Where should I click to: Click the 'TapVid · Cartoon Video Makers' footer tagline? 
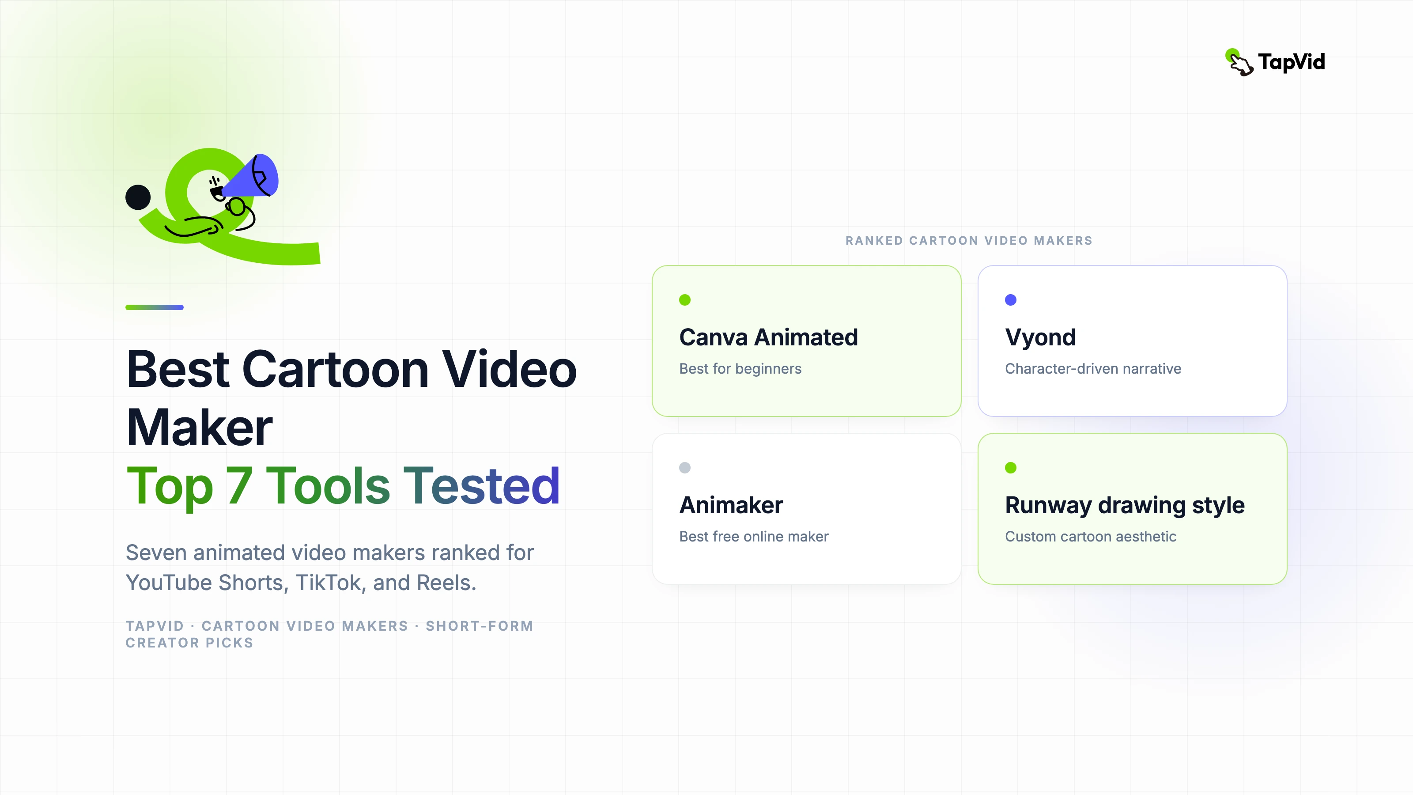(329, 634)
